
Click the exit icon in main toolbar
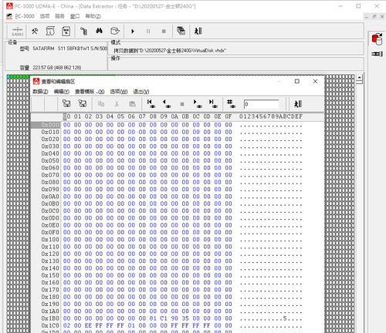198,31
